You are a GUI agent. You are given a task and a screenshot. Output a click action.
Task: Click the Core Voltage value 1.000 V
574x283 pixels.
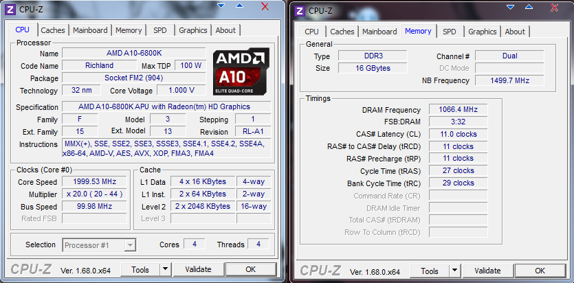(x=181, y=90)
